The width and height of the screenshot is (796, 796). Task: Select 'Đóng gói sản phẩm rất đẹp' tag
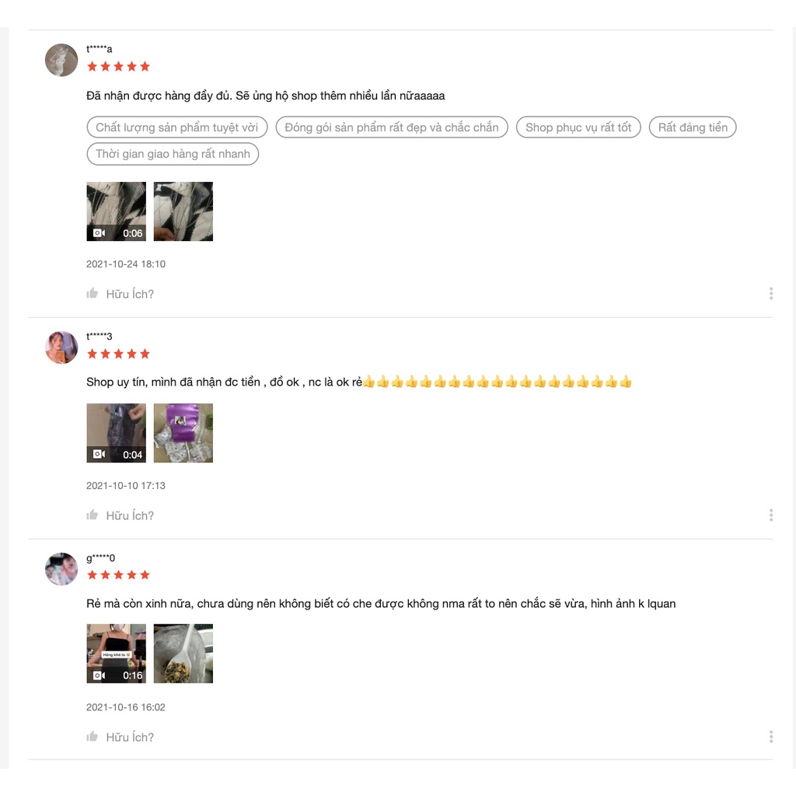(x=392, y=127)
